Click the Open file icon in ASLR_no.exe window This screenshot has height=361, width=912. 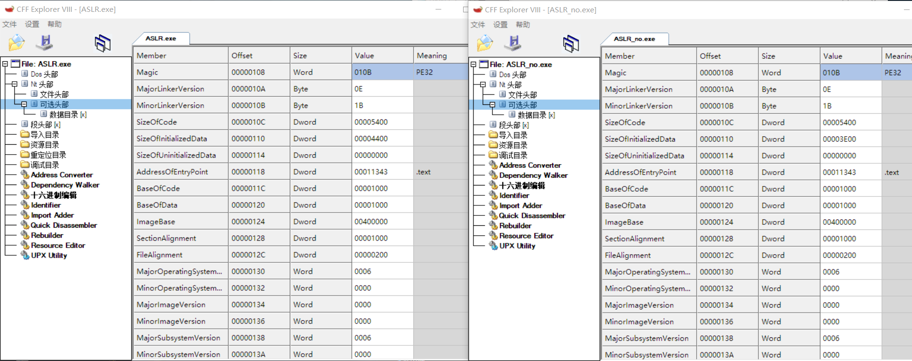click(x=485, y=43)
